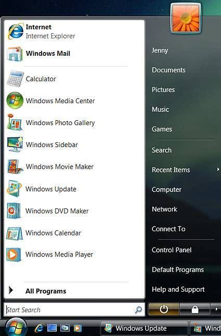Click Windows Media Center text label

60,101
